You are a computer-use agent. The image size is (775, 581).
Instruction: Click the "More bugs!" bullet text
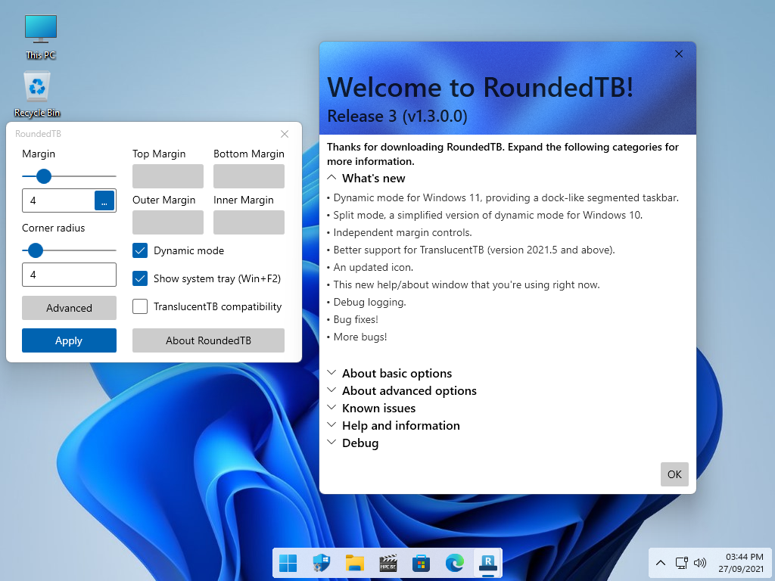tap(360, 337)
